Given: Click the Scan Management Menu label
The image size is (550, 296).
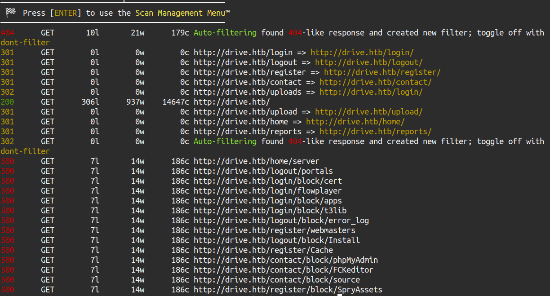Looking at the screenshot, I should coord(182,13).
